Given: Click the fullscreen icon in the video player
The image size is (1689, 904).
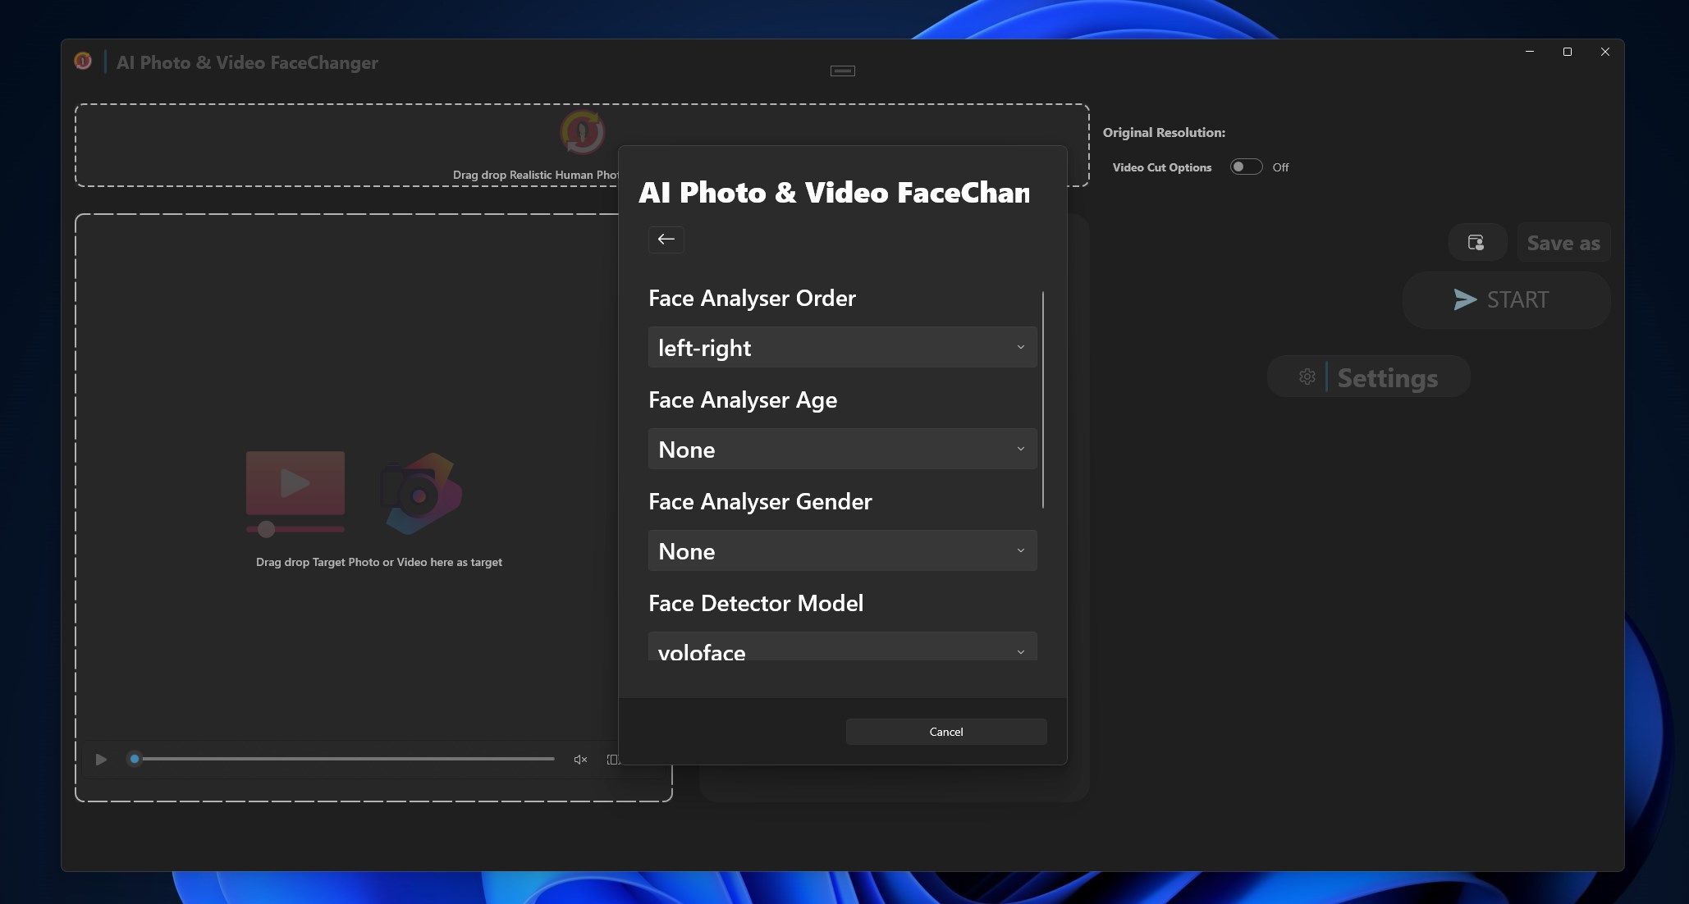Looking at the screenshot, I should pyautogui.click(x=611, y=759).
